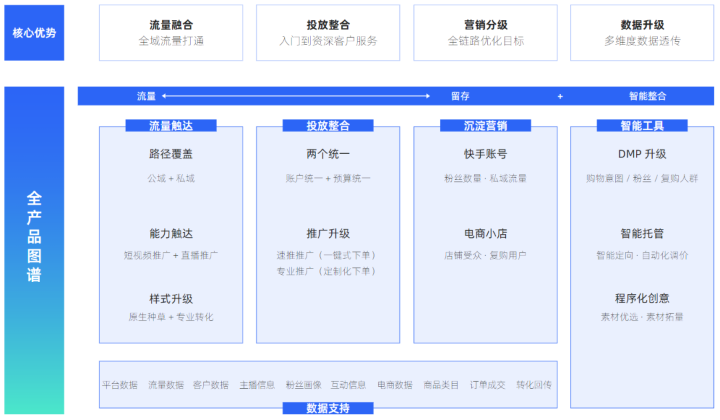Click the 推广升级 heading

[x=328, y=233]
